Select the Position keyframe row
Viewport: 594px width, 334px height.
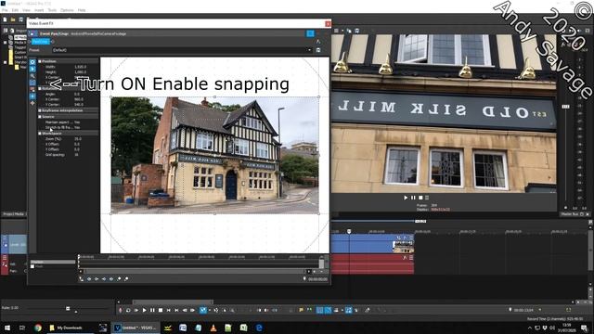coord(53,262)
